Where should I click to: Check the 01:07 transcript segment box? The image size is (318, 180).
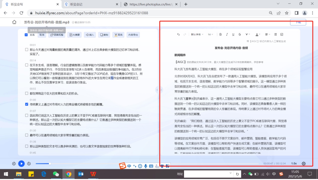27,115
